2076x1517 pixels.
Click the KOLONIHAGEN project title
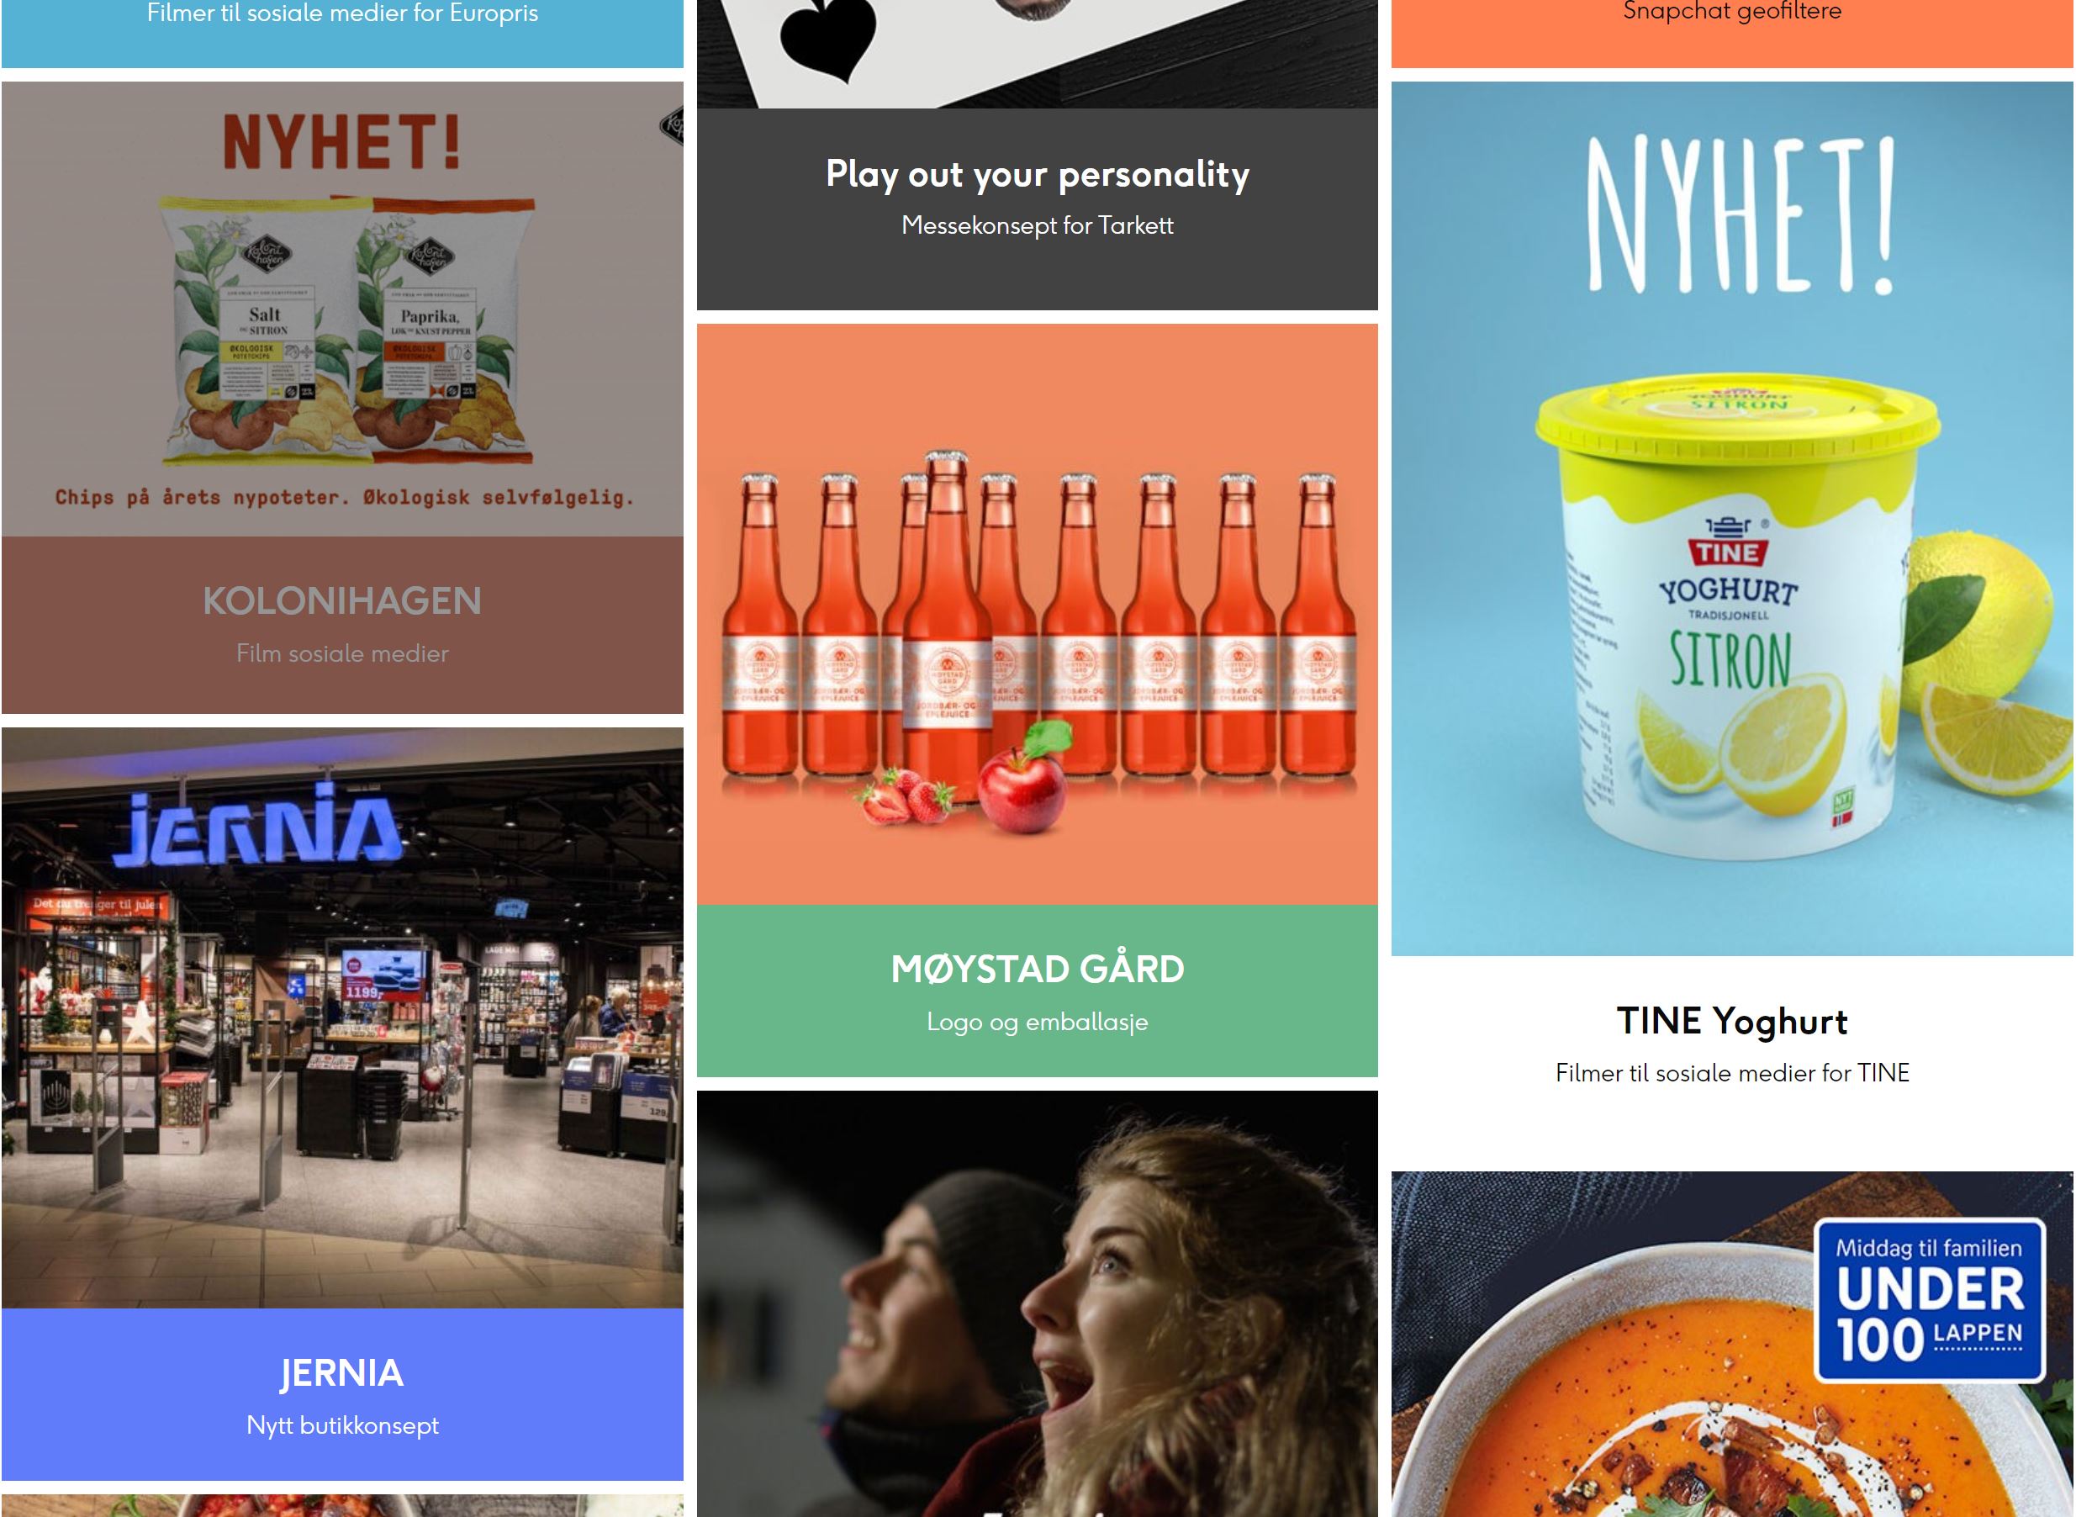click(342, 600)
